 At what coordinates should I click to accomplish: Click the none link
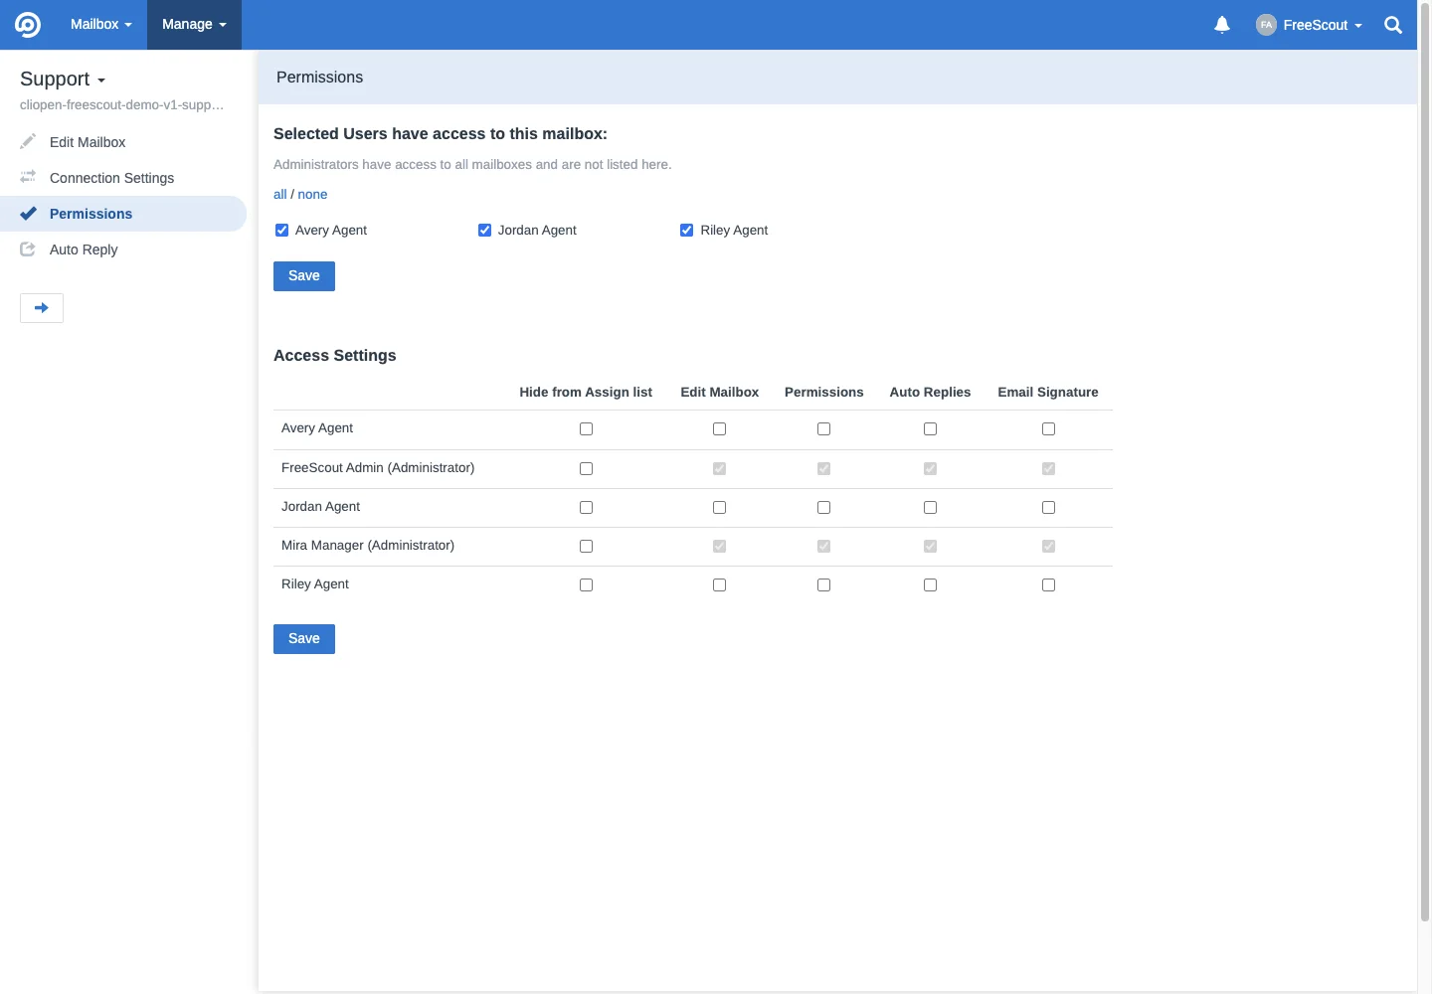pos(312,194)
